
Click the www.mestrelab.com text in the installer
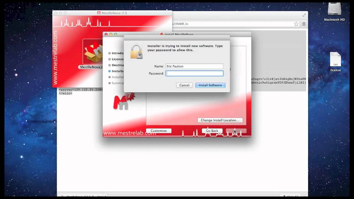129,133
